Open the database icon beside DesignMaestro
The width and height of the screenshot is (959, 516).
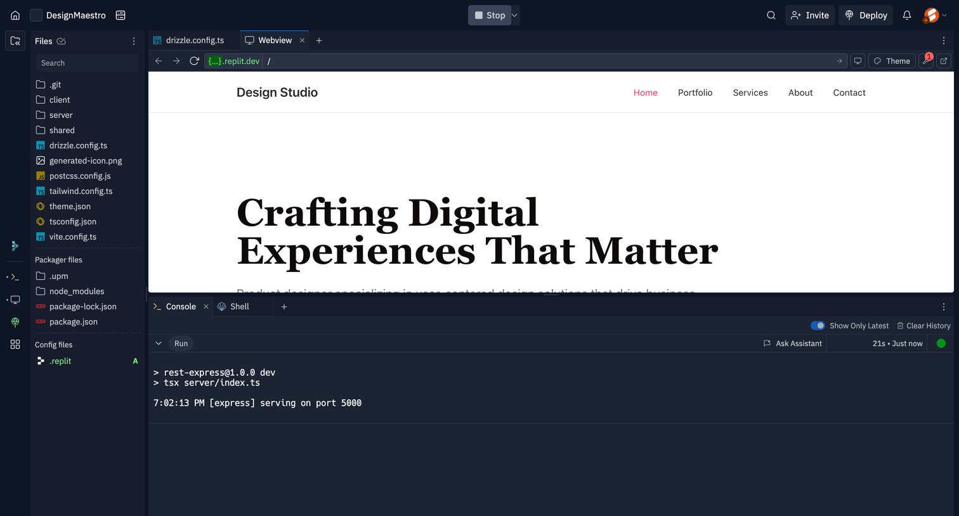tap(121, 15)
